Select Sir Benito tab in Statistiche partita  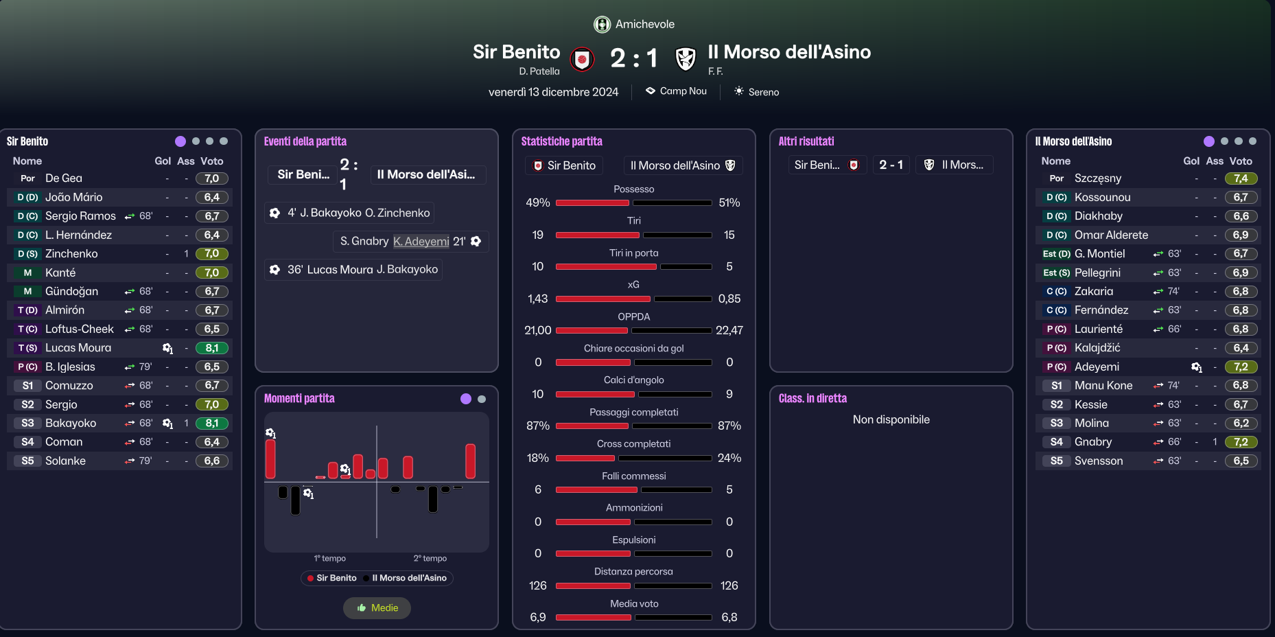[564, 165]
